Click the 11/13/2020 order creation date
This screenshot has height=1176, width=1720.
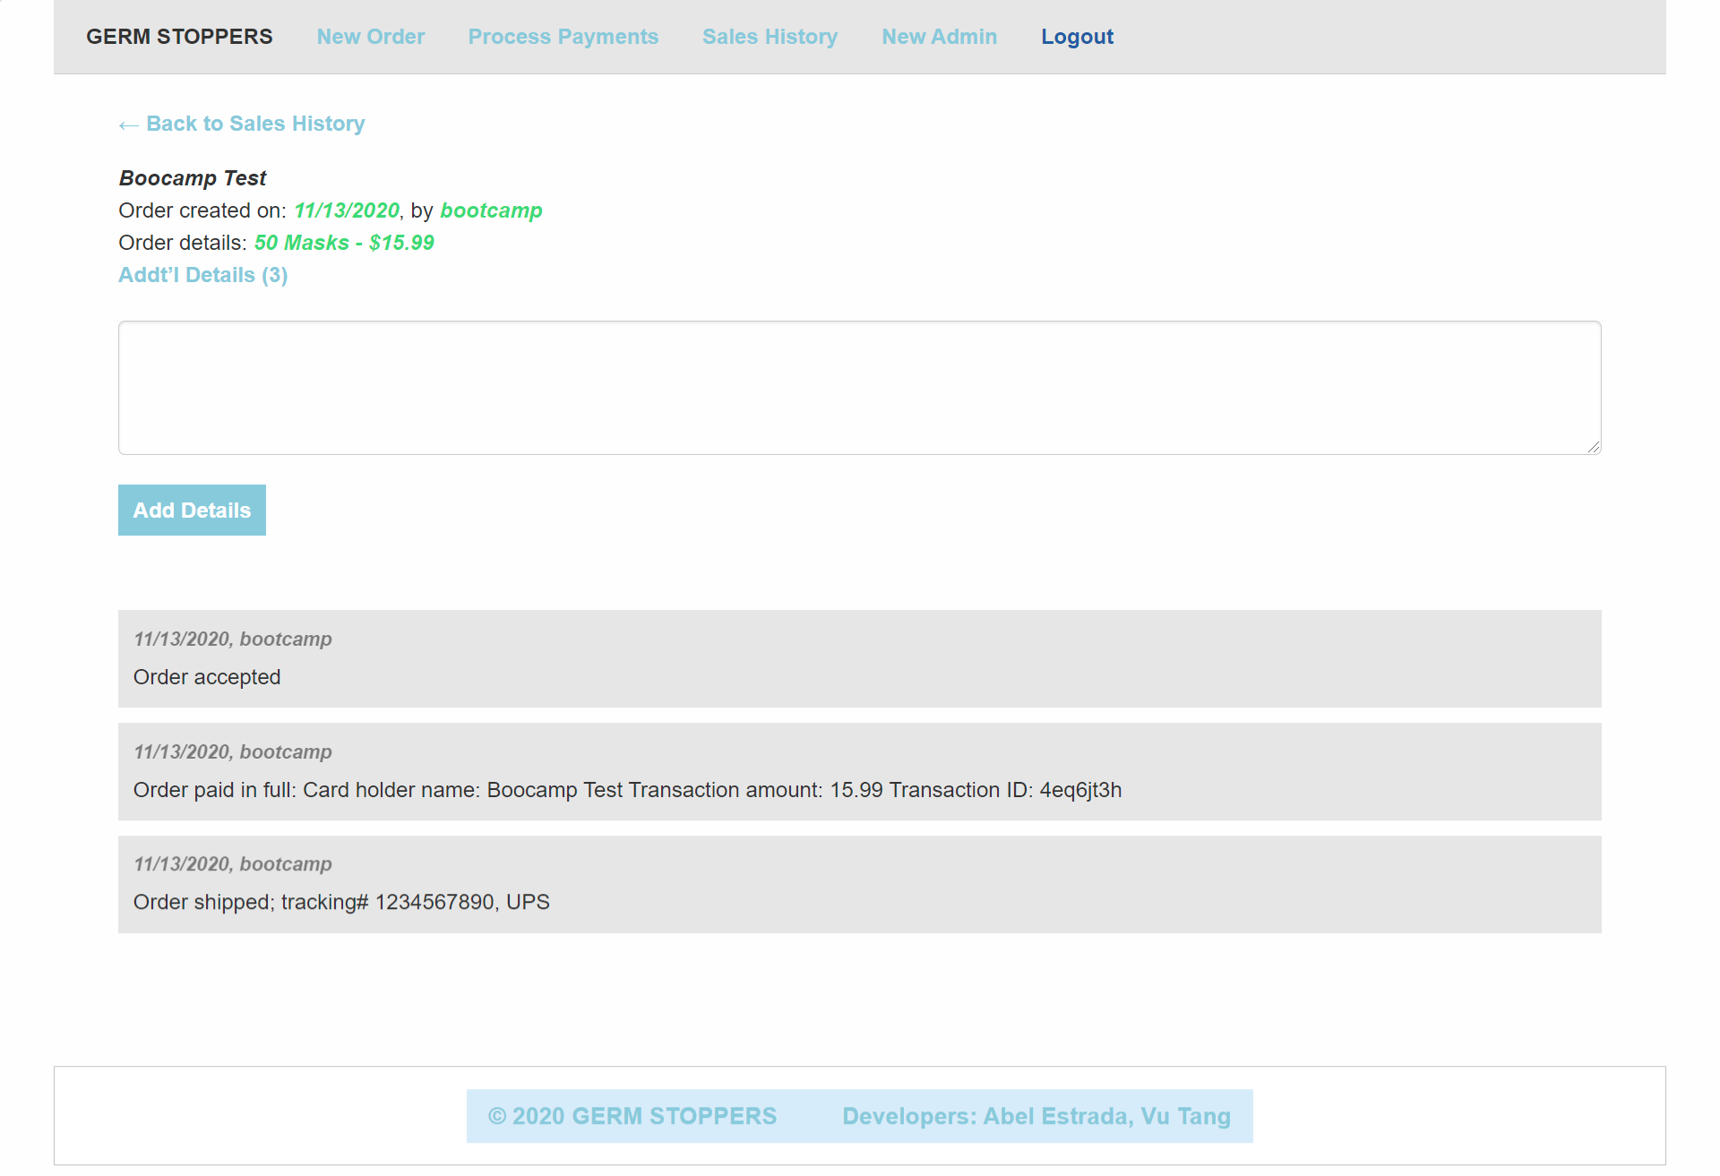pos(348,211)
